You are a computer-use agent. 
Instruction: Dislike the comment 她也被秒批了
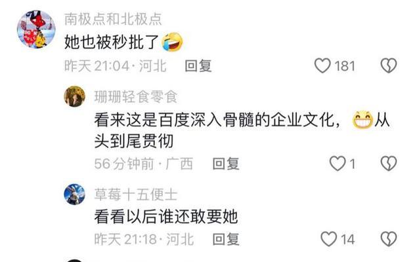tap(389, 65)
